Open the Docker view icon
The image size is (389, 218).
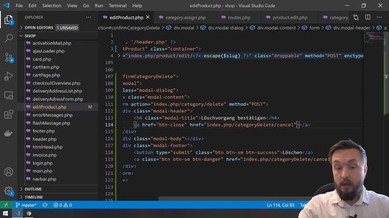[9, 133]
